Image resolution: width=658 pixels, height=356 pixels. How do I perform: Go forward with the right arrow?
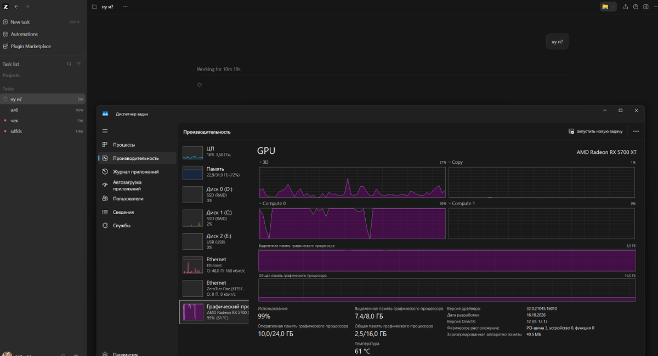coord(27,7)
